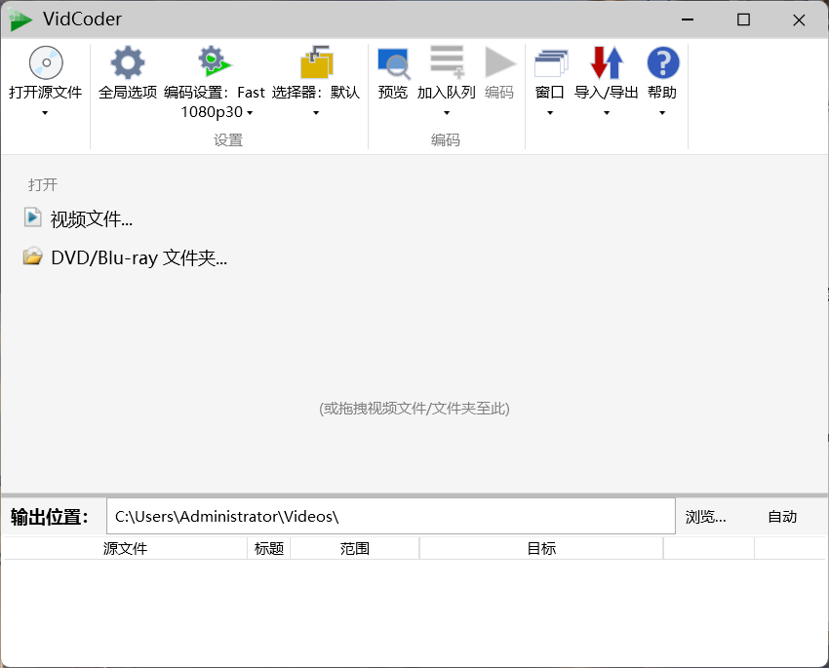829x668 pixels.
Task: Click the 加入队列 add-to-queue icon
Action: point(447,61)
